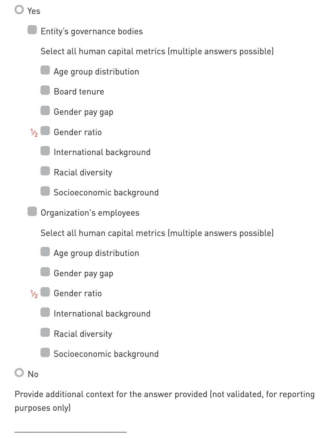Select International background under governance bodies
Screen dimensions: 327x438
tap(45, 151)
